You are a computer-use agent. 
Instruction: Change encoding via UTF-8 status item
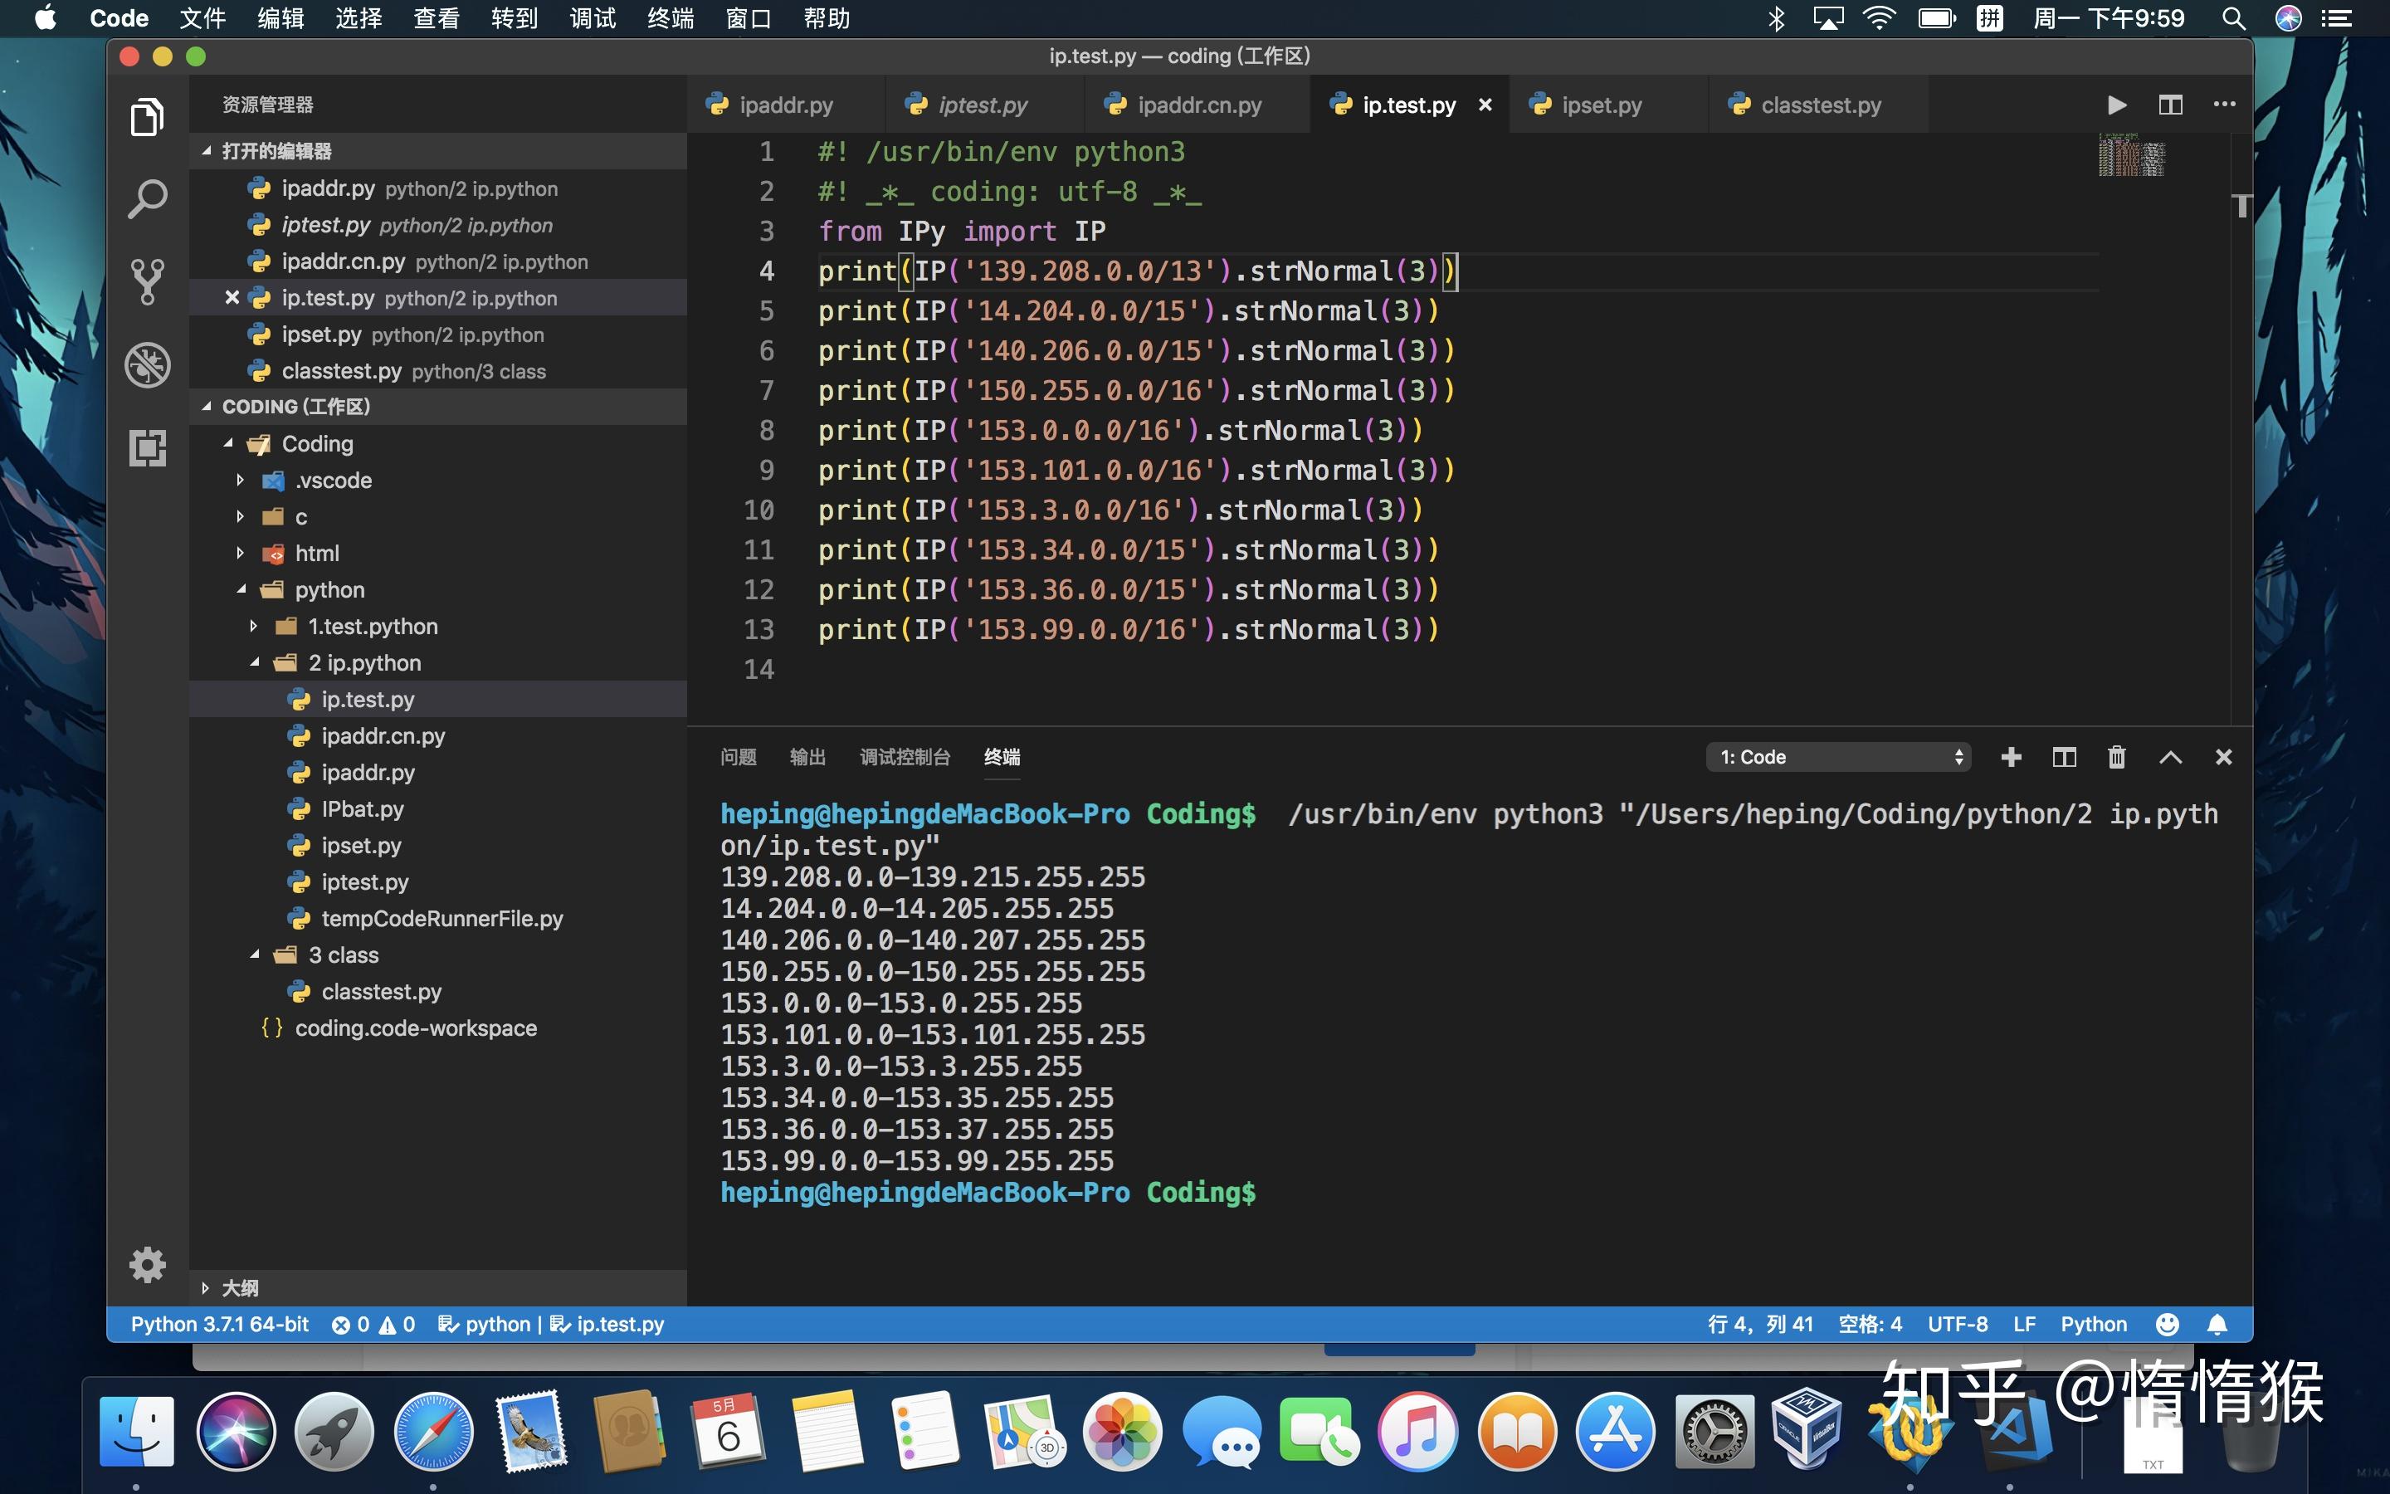[x=1958, y=1324]
